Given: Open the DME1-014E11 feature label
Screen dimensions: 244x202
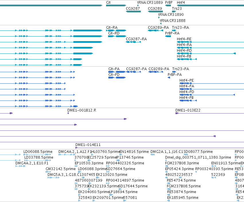Looking at the screenshot, I should 88,145.
